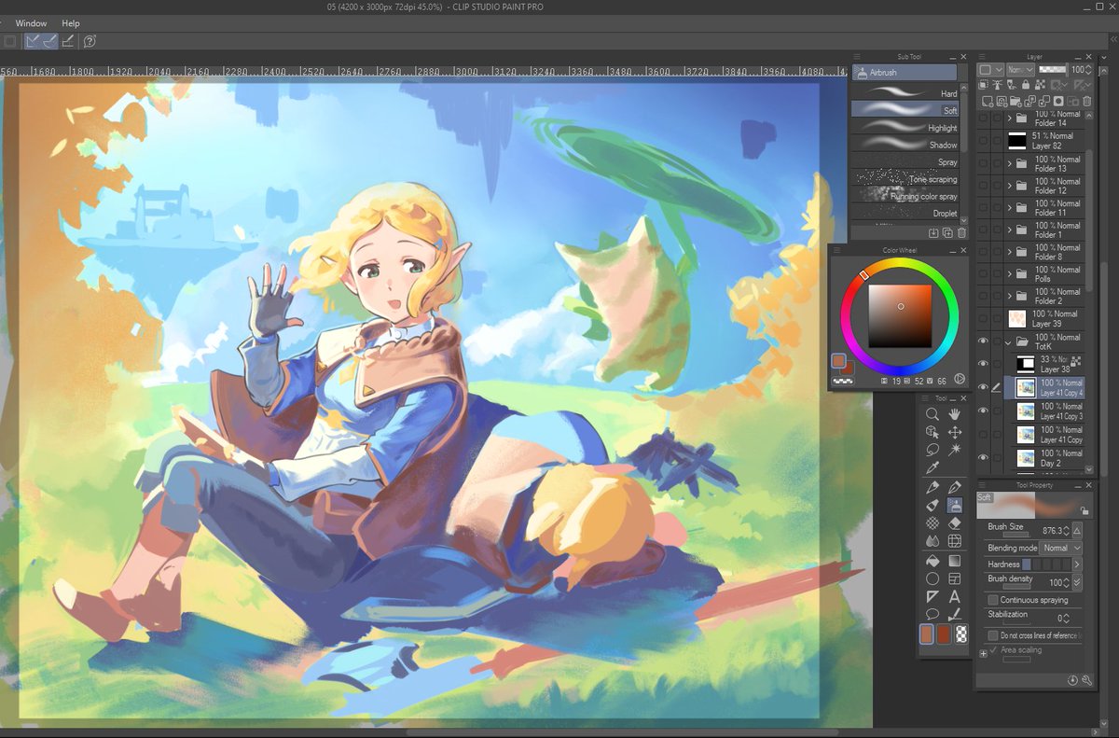Choose the Hard airbrush sub tool
This screenshot has height=738, width=1119.
tap(905, 93)
